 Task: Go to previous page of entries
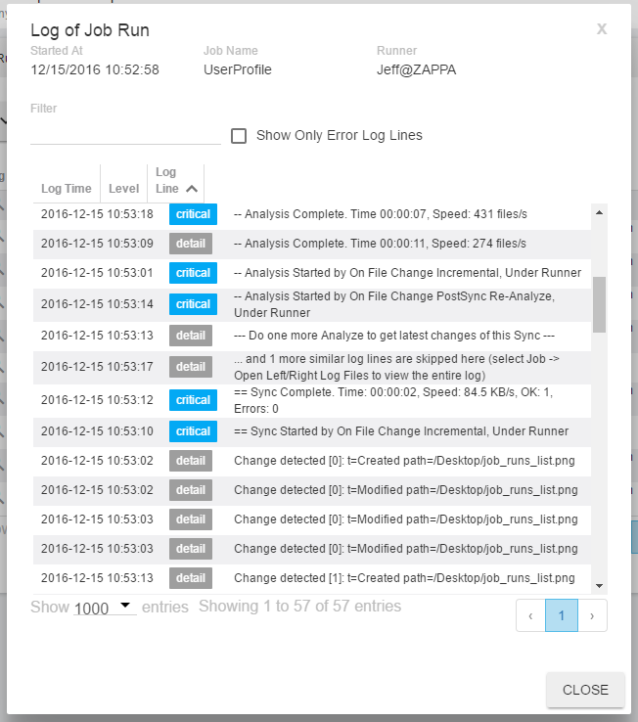[530, 616]
